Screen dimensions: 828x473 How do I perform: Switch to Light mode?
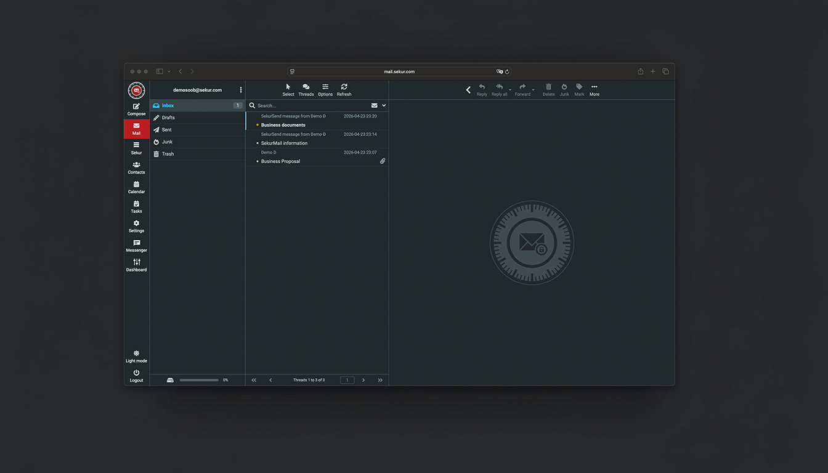(136, 357)
